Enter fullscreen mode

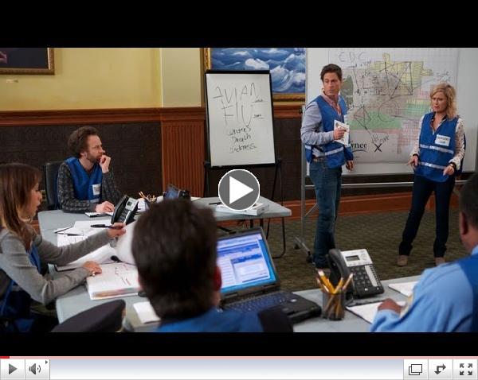pyautogui.click(x=465, y=369)
